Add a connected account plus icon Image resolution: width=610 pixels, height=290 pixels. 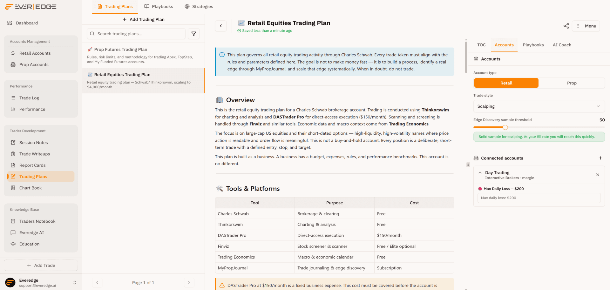coord(600,158)
